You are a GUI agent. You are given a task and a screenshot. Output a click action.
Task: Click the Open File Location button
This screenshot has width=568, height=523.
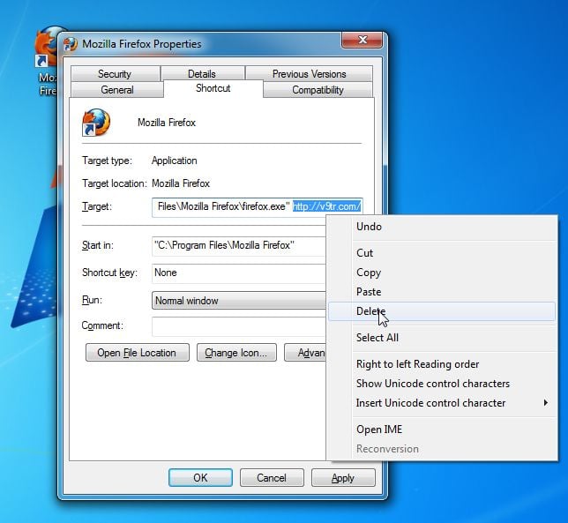coord(138,353)
